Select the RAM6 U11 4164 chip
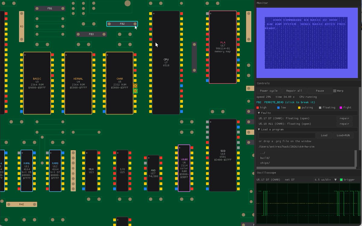 [27, 171]
